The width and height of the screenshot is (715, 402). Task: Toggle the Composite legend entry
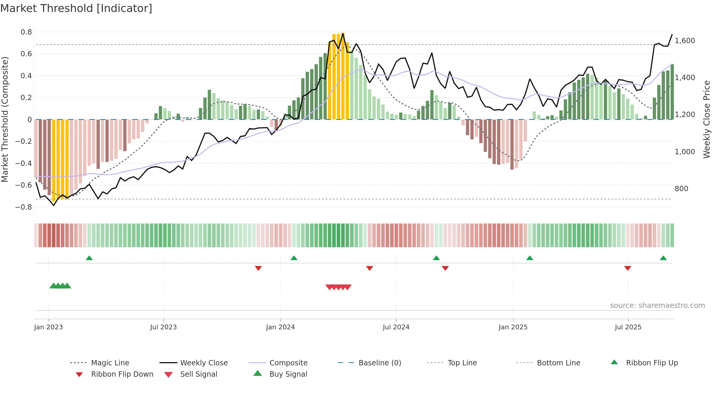coord(278,363)
